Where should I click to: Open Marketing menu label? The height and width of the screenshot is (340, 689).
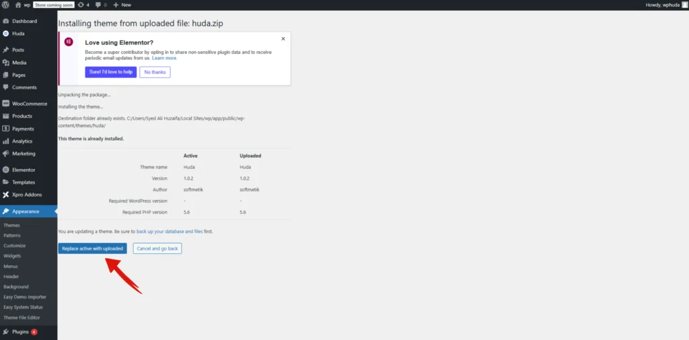24,154
